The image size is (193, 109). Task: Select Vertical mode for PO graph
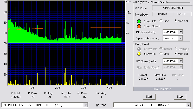tap(176, 53)
